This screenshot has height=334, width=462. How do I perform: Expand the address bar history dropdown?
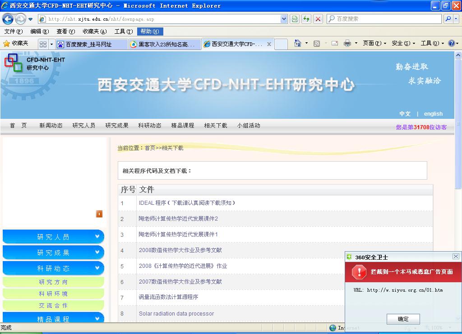[x=284, y=19]
